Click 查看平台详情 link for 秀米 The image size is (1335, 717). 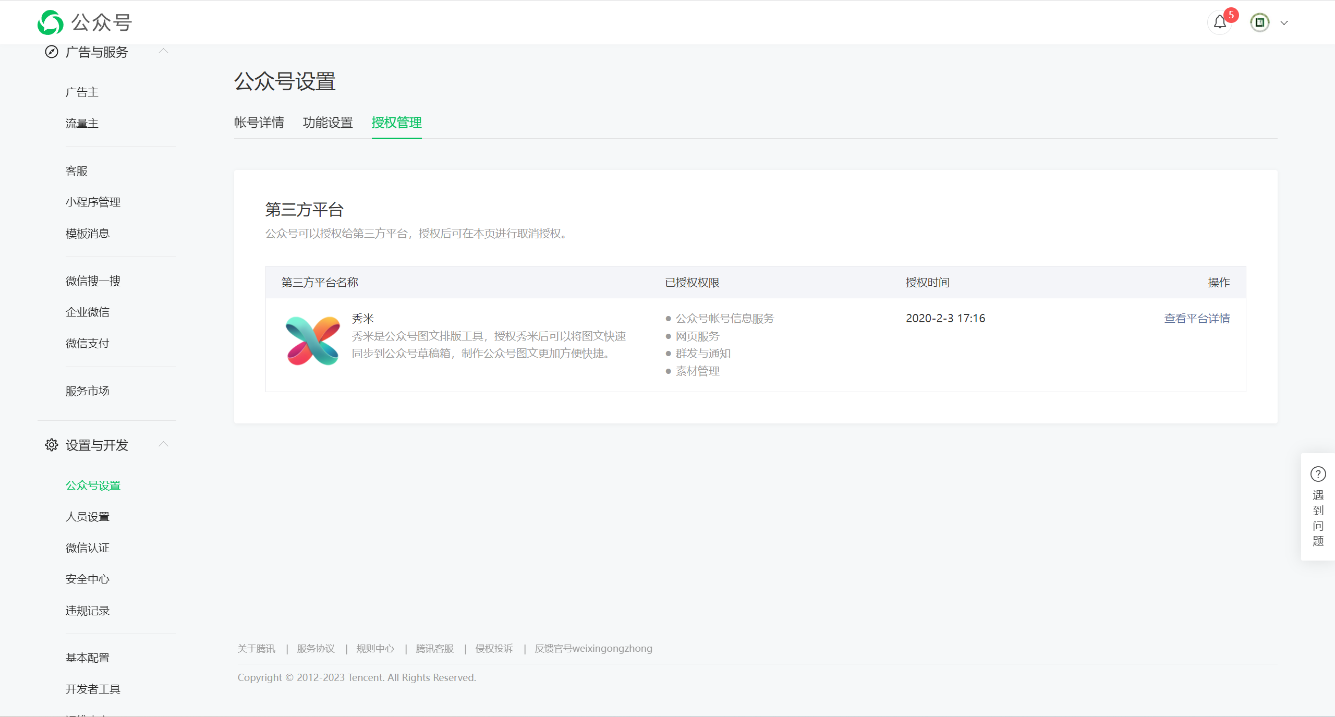point(1197,318)
